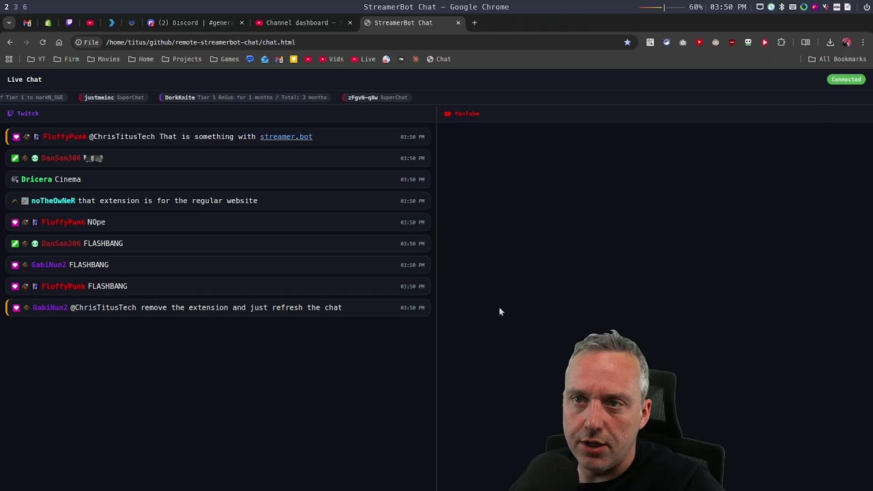Viewport: 873px width, 491px height.
Task: Reload the chat page
Action: click(42, 42)
